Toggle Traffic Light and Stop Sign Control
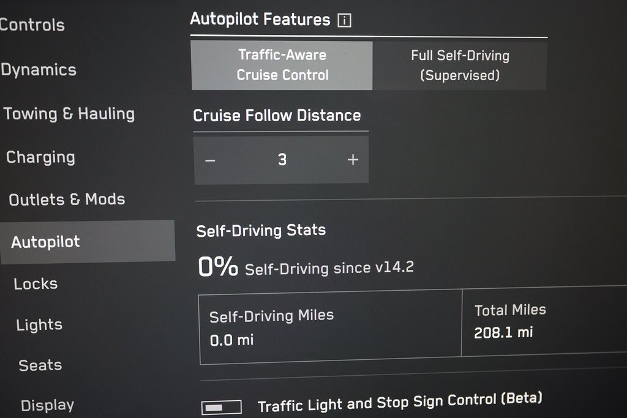 pyautogui.click(x=221, y=407)
